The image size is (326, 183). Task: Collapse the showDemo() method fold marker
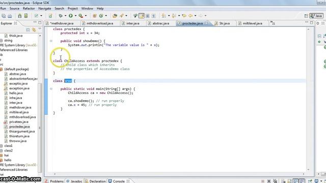point(51,41)
